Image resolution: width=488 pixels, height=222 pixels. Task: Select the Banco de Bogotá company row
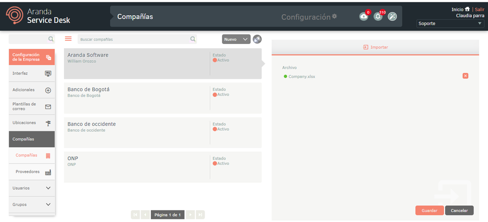click(163, 98)
